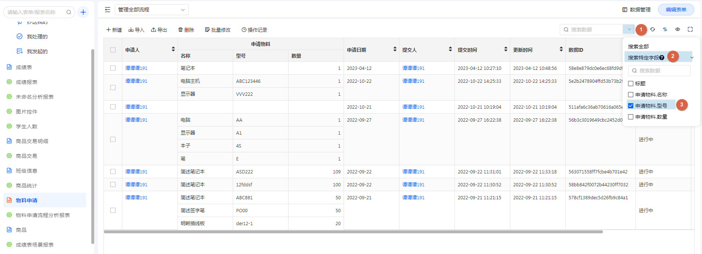Click the 新建 button

coord(114,30)
